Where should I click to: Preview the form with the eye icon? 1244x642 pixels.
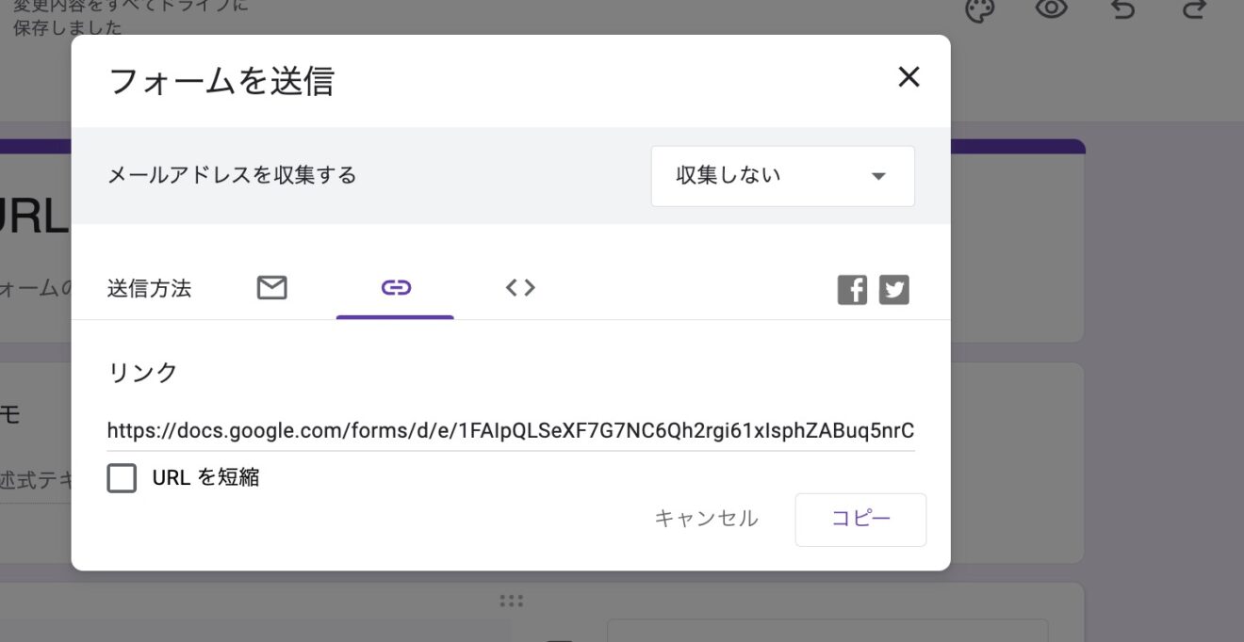[1051, 9]
